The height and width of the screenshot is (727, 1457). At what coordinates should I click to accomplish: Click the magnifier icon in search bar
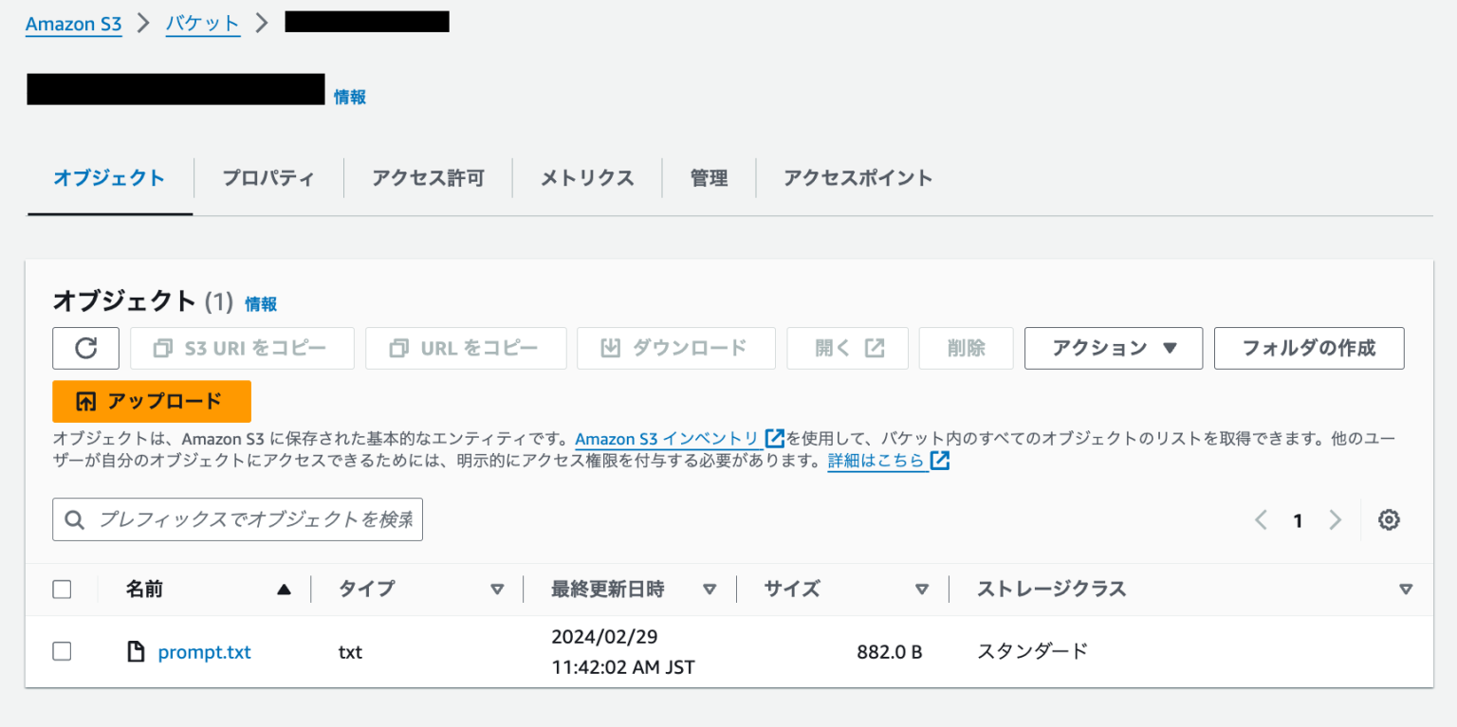pos(74,519)
